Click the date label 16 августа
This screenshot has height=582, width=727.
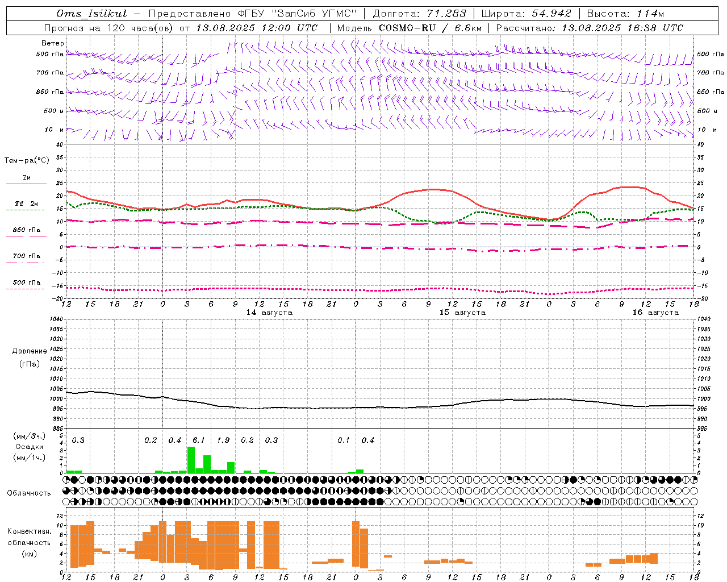[x=655, y=313]
